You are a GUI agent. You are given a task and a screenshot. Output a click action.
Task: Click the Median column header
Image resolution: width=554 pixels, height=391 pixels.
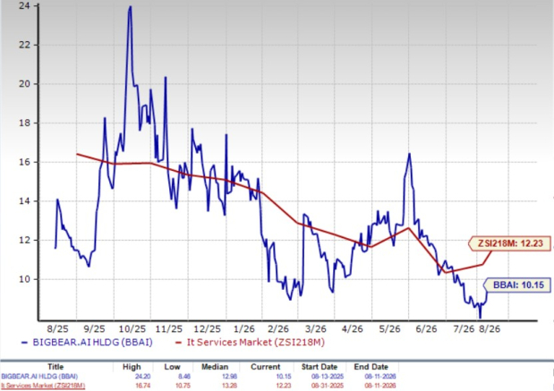[x=215, y=367]
